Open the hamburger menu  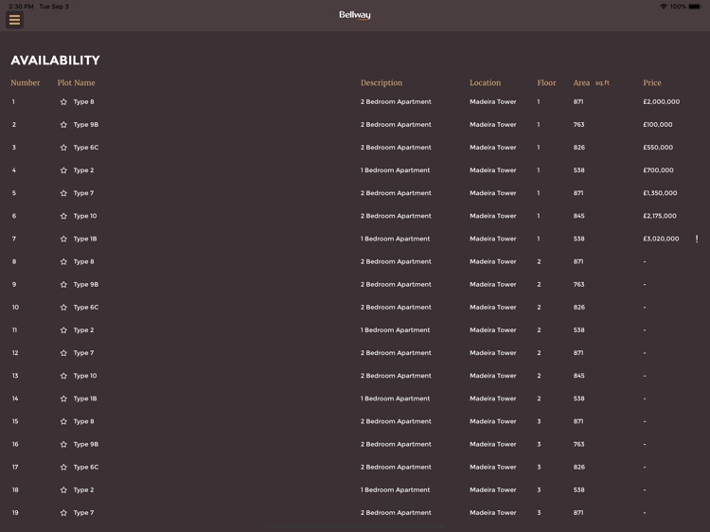click(x=14, y=20)
